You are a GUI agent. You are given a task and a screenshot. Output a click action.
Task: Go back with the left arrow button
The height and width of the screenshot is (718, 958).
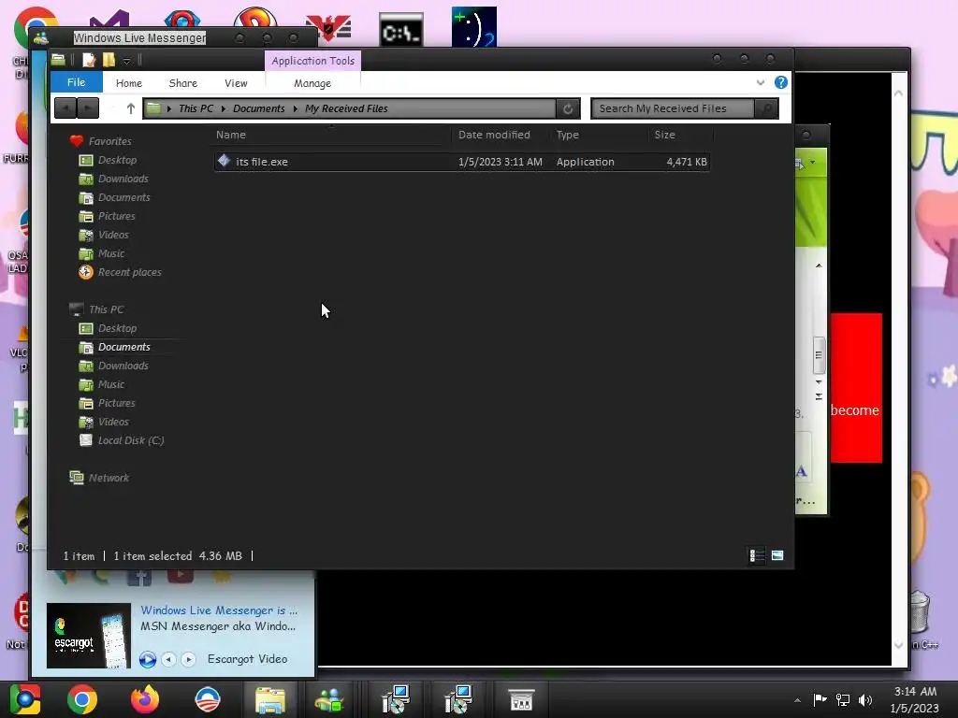(x=65, y=108)
